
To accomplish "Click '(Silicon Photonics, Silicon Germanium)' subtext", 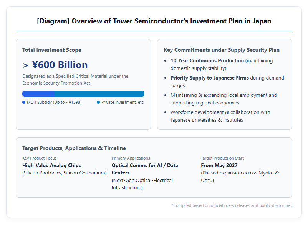I will coord(65,173).
